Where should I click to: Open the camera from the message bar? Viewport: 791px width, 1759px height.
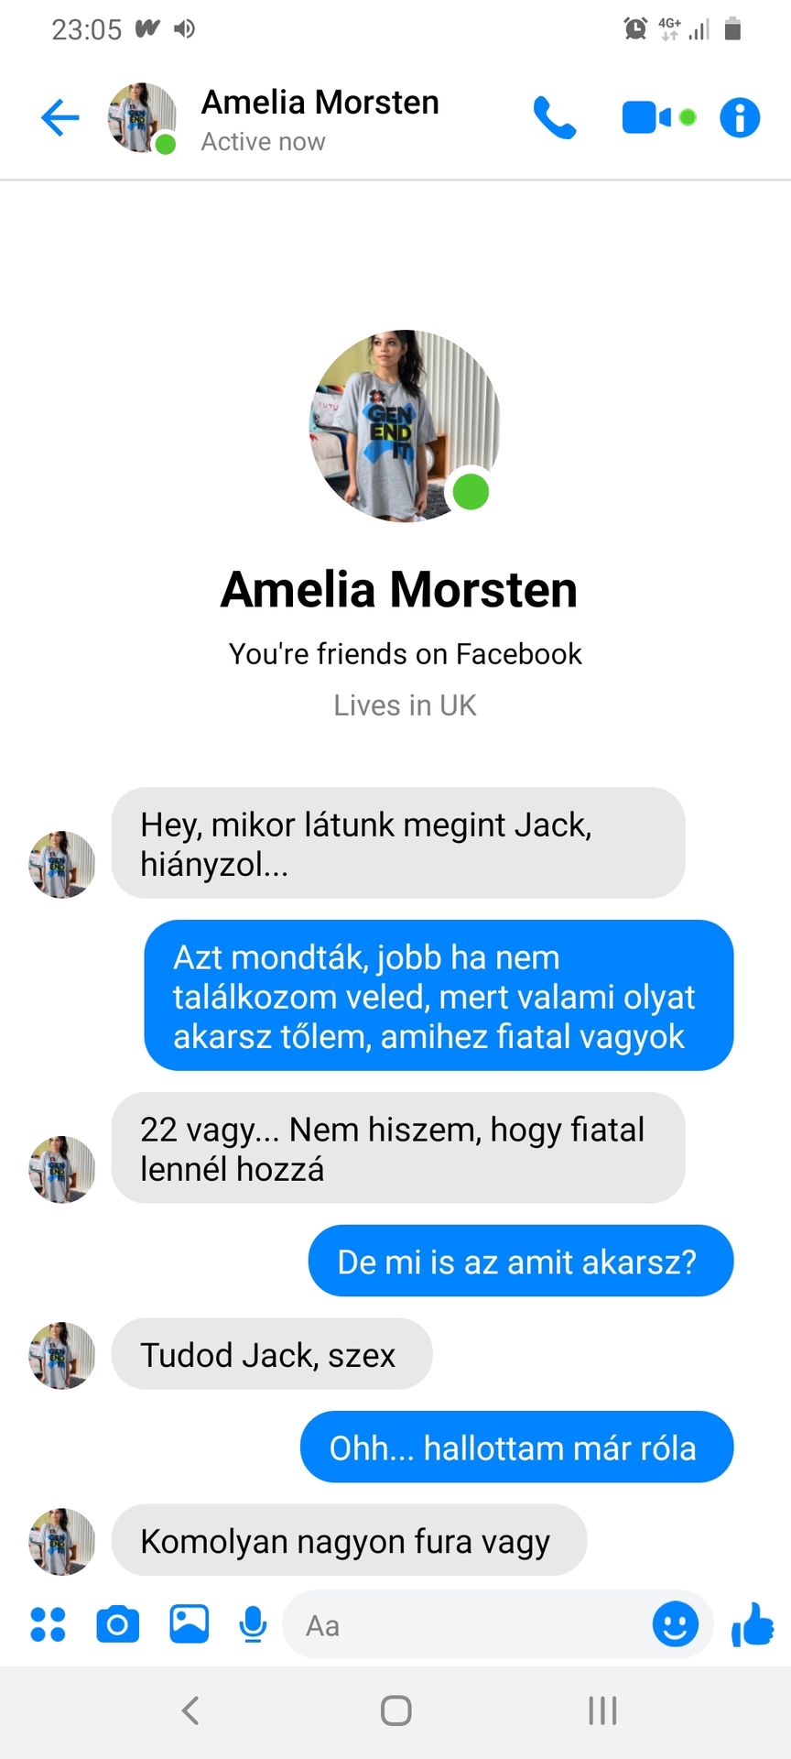coord(118,1624)
